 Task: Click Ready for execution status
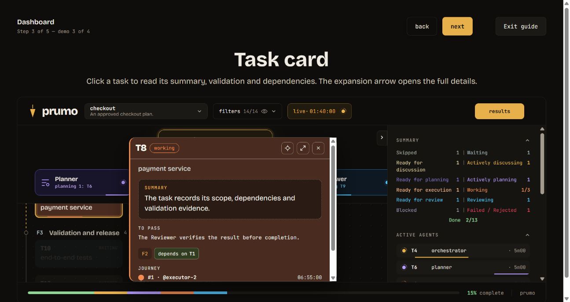tap(427, 190)
